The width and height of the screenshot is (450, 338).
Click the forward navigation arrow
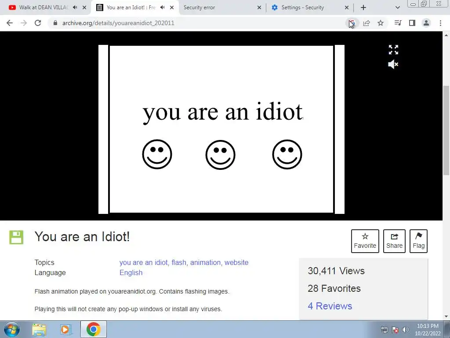[x=24, y=23]
